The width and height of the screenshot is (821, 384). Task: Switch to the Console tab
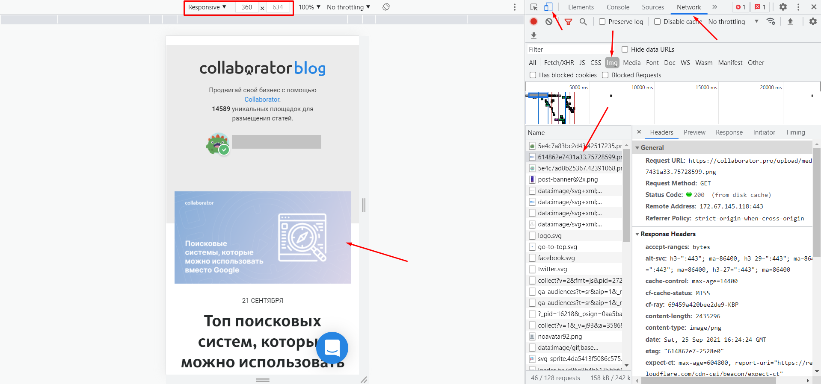coord(618,7)
